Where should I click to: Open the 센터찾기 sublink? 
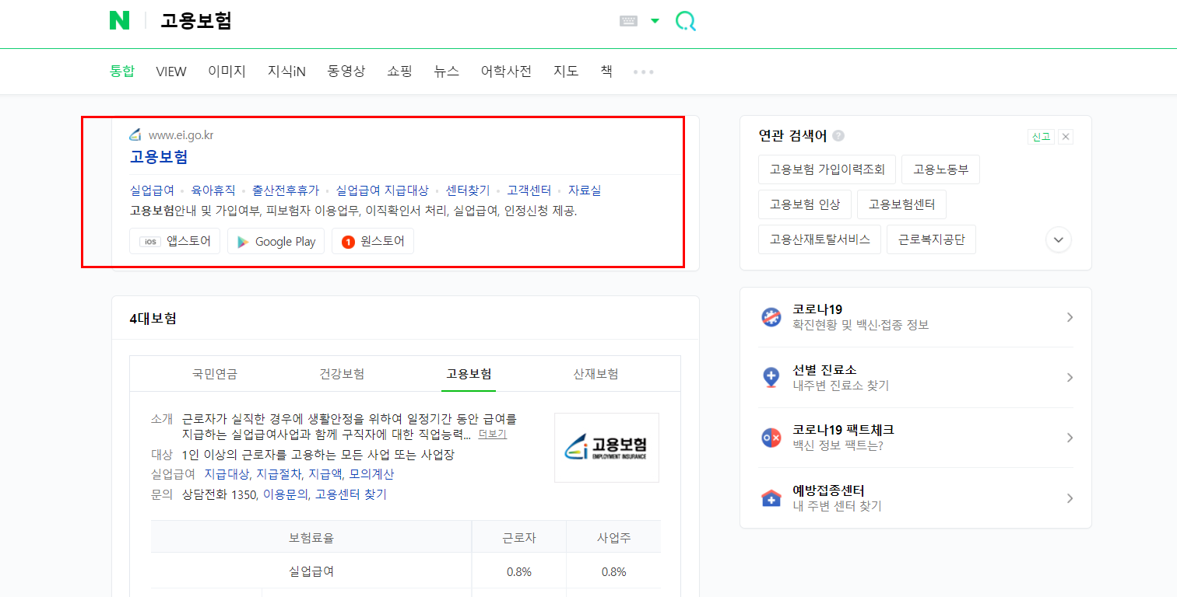click(x=468, y=190)
